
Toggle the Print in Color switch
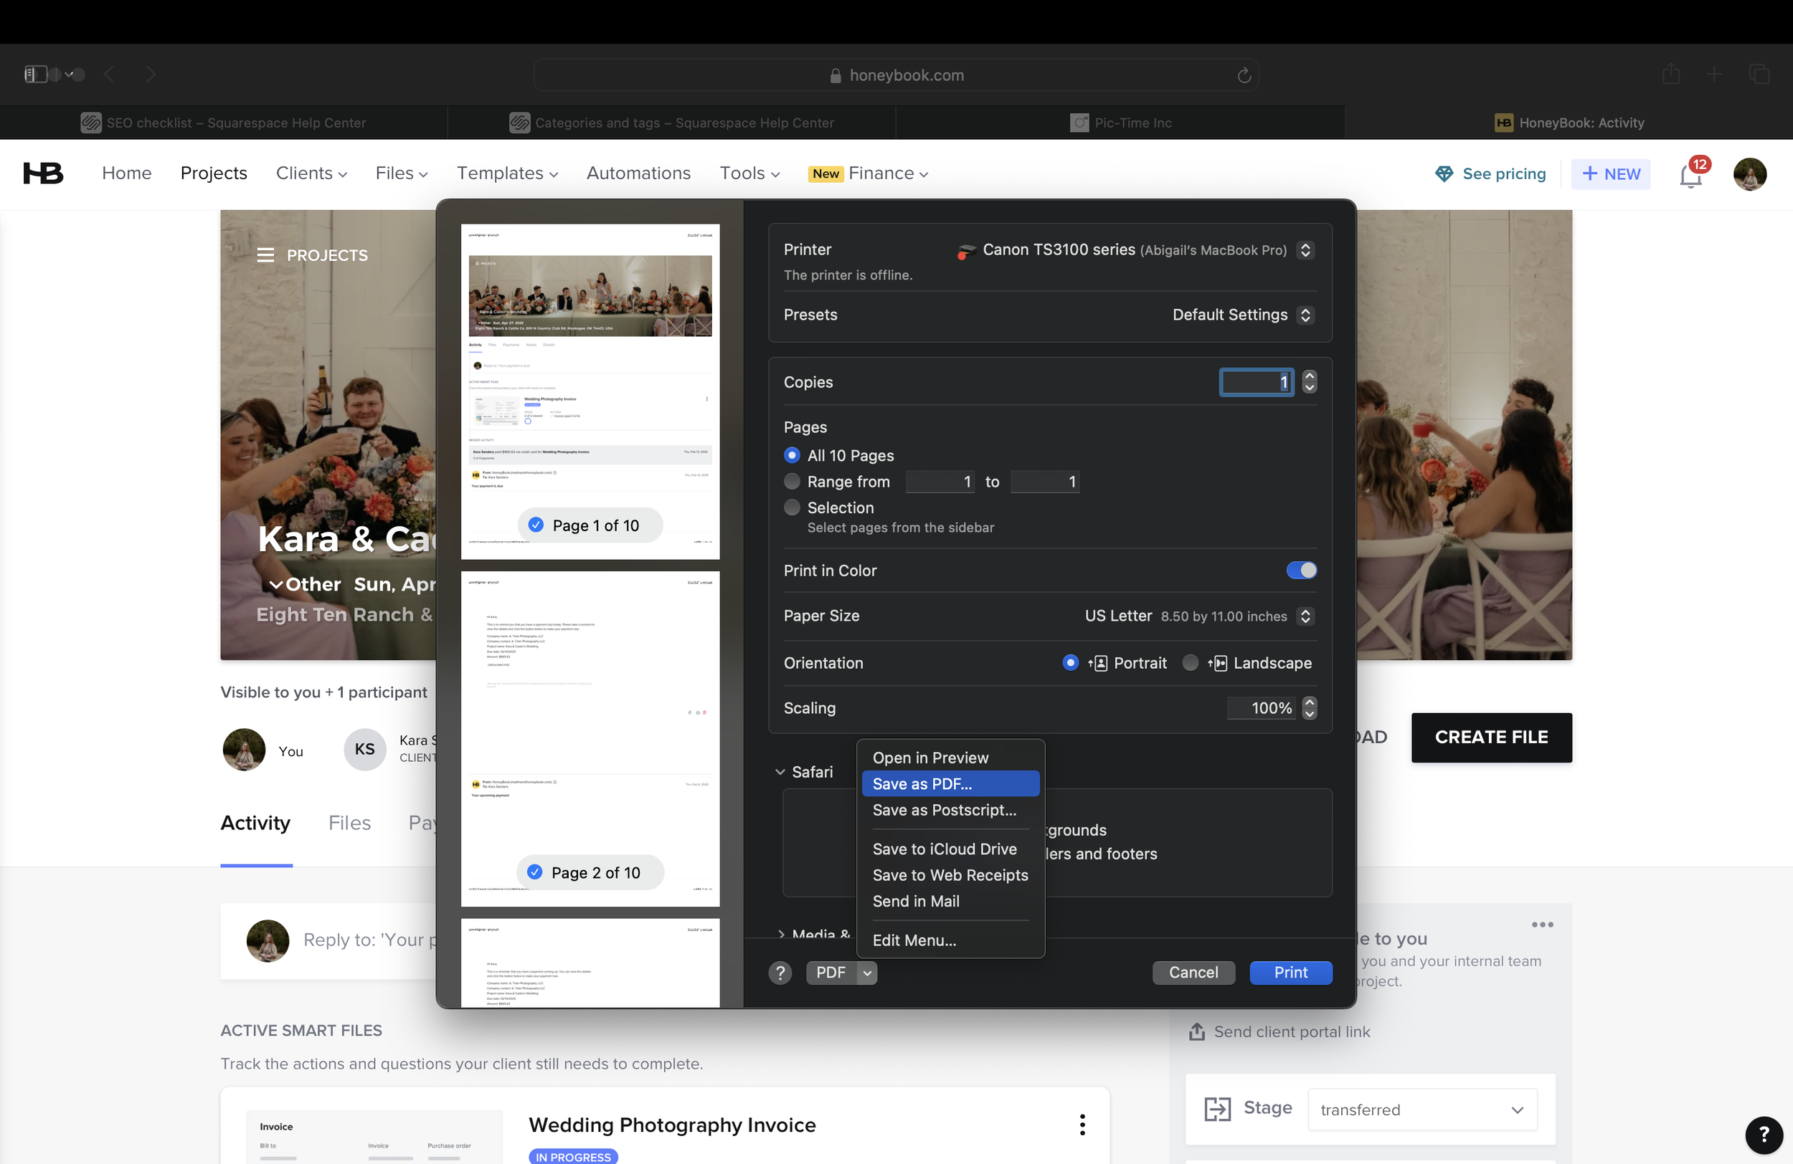pos(1301,570)
